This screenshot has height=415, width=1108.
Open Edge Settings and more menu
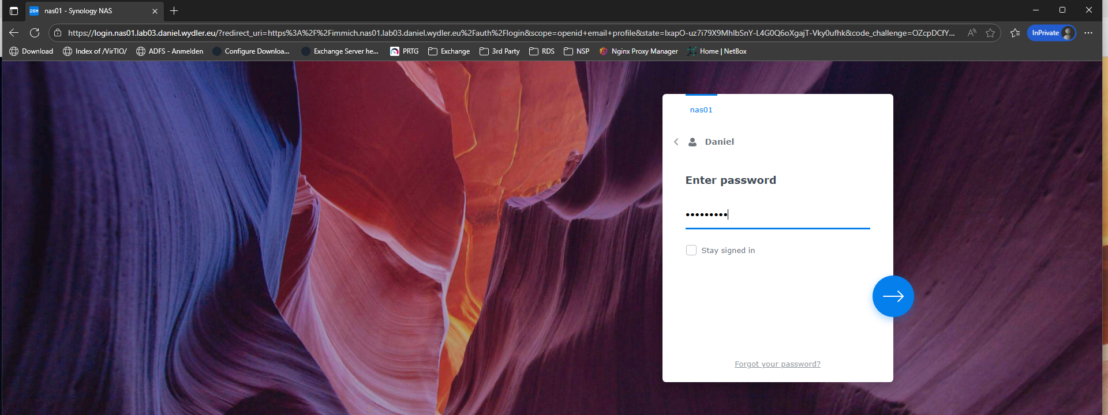click(x=1088, y=33)
